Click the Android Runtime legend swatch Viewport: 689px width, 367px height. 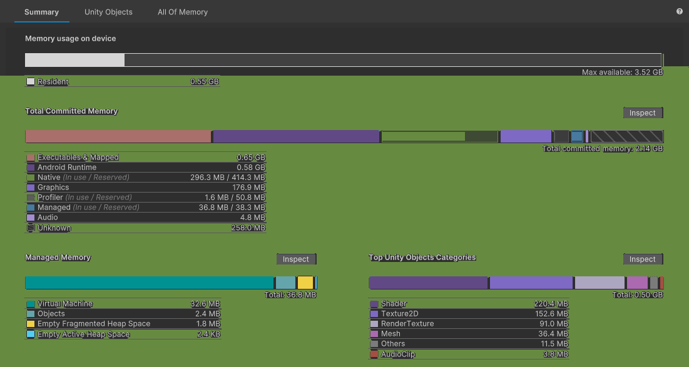pyautogui.click(x=29, y=167)
